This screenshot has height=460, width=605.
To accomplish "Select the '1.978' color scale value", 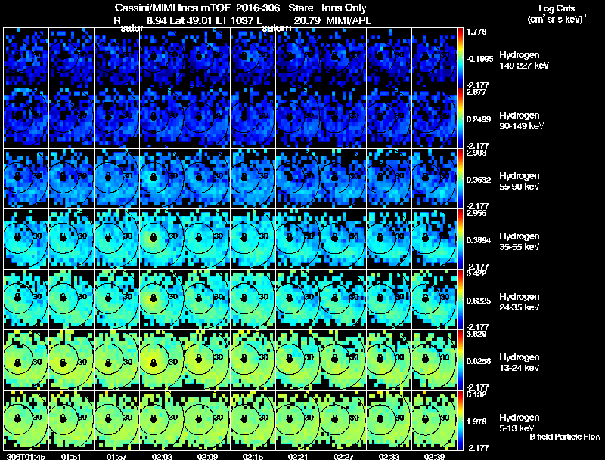I will tap(476, 422).
